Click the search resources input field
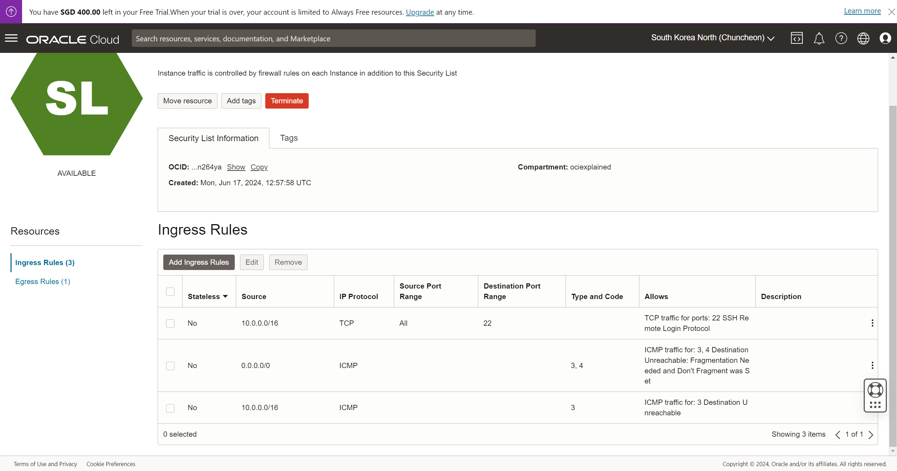The height and width of the screenshot is (471, 897). tap(333, 39)
